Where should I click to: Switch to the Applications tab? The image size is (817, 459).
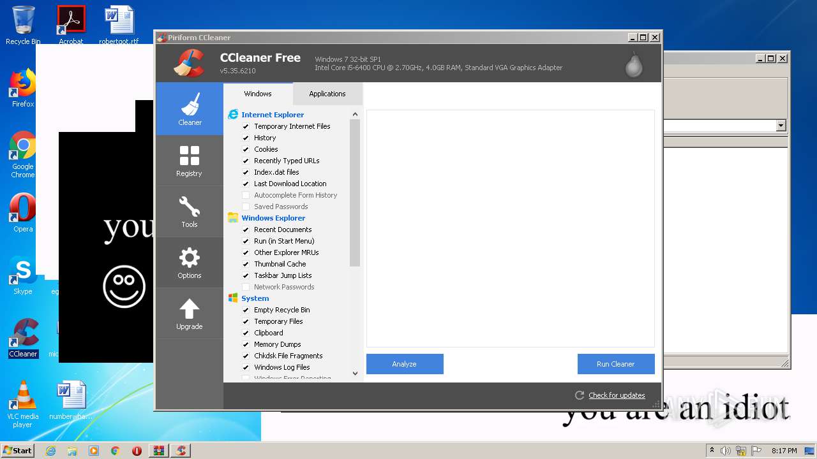[327, 94]
